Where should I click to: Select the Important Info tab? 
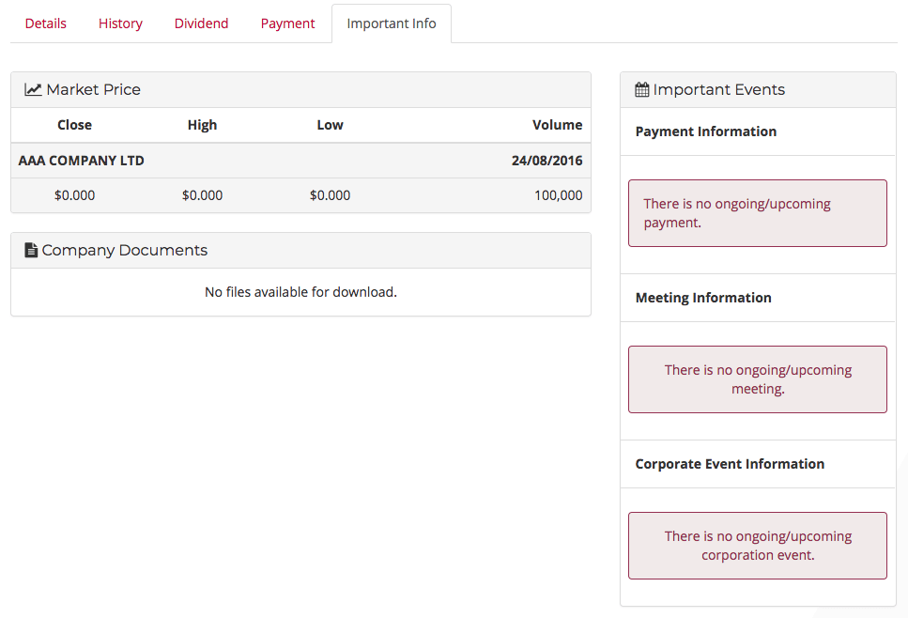click(391, 23)
